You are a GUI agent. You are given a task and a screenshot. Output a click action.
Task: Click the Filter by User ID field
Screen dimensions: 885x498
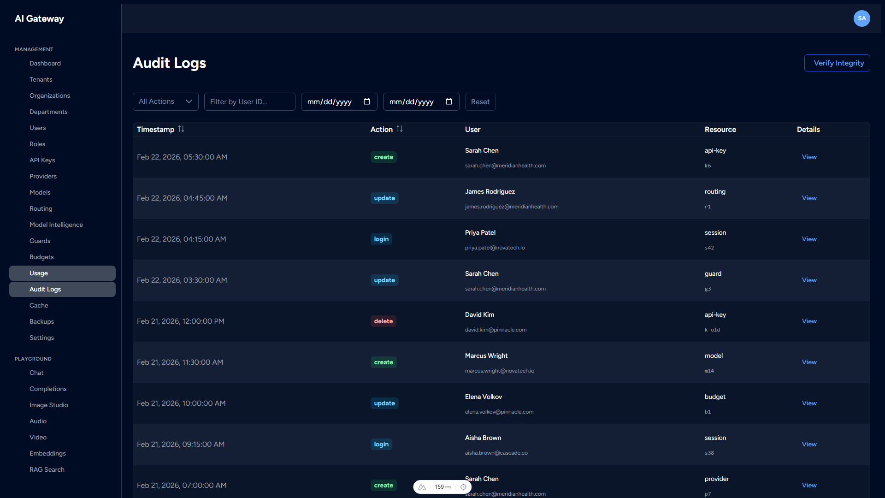[x=249, y=101]
